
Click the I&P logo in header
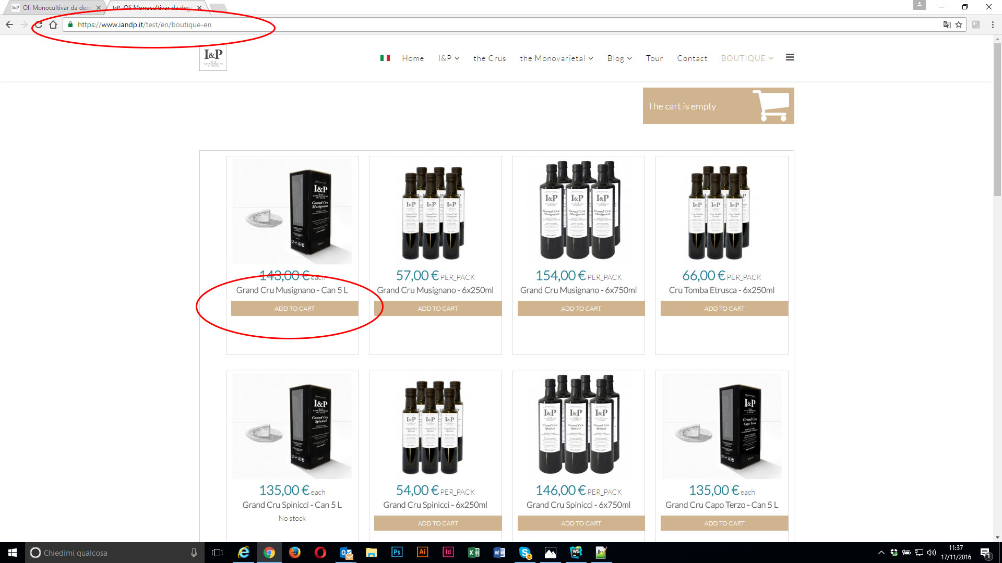click(x=213, y=58)
